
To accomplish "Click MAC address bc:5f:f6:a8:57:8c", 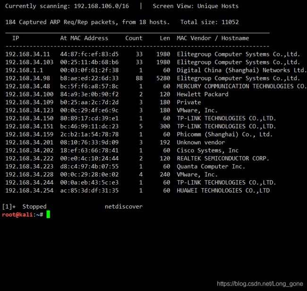I will [89, 86].
